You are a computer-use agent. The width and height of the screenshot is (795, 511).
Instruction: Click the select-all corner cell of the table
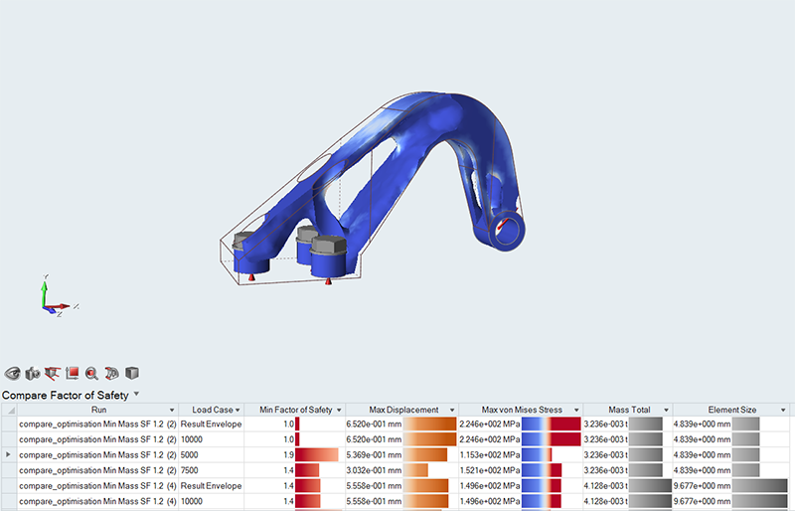point(8,410)
